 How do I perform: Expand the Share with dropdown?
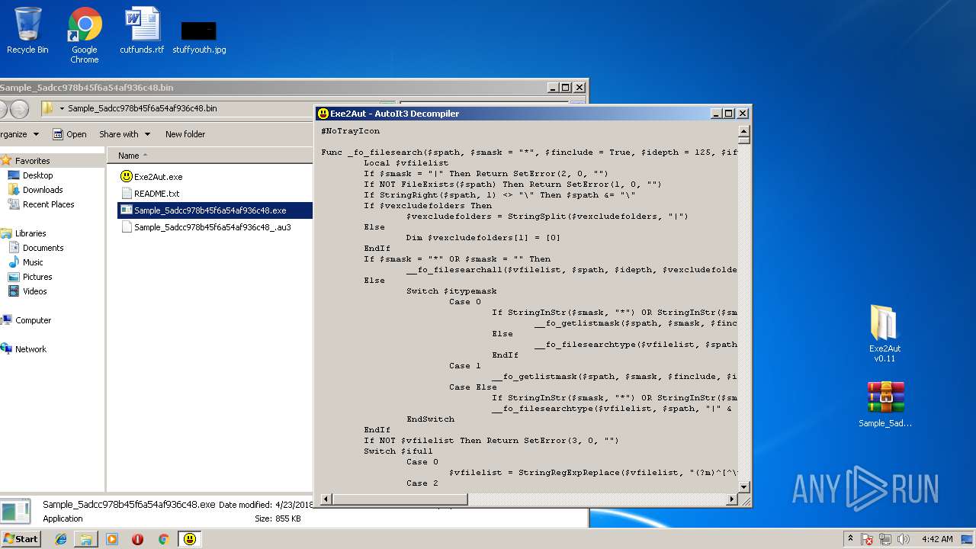click(124, 134)
